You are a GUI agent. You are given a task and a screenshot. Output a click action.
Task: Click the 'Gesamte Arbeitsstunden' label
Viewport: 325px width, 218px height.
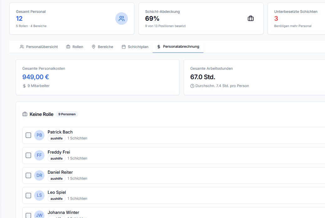coord(212,68)
